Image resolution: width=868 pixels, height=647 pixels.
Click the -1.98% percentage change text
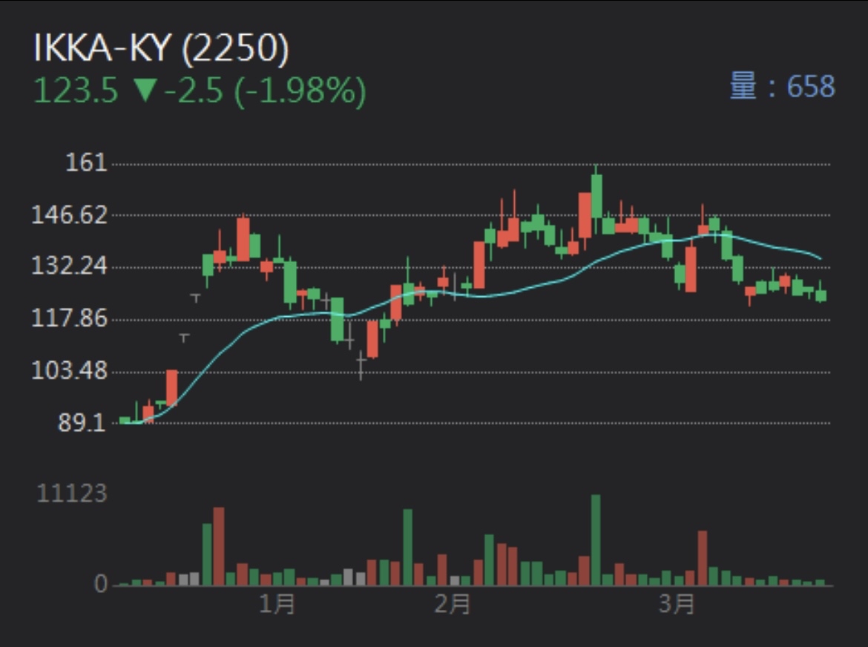[300, 91]
